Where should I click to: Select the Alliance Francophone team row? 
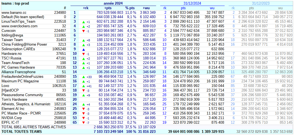(x=18, y=72)
